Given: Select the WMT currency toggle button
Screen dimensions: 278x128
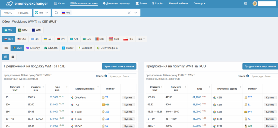Looking at the screenshot, I should 9,30.
